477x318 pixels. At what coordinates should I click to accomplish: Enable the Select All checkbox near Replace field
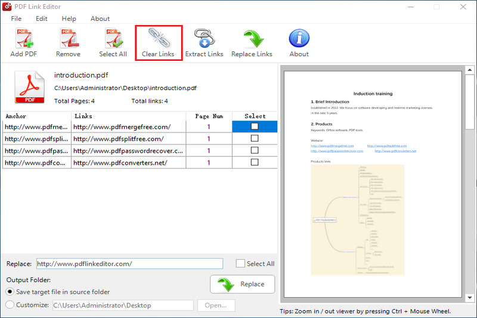pyautogui.click(x=240, y=264)
